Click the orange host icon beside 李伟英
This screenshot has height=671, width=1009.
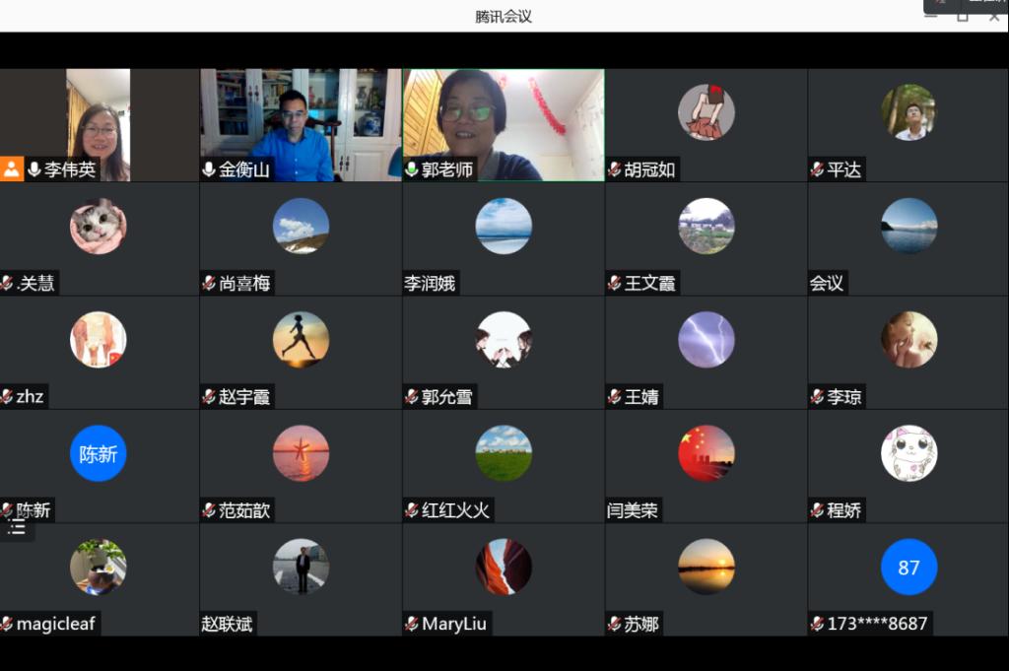[x=12, y=169]
